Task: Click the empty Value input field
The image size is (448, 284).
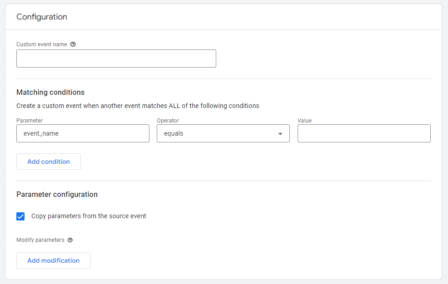Action: tap(364, 134)
